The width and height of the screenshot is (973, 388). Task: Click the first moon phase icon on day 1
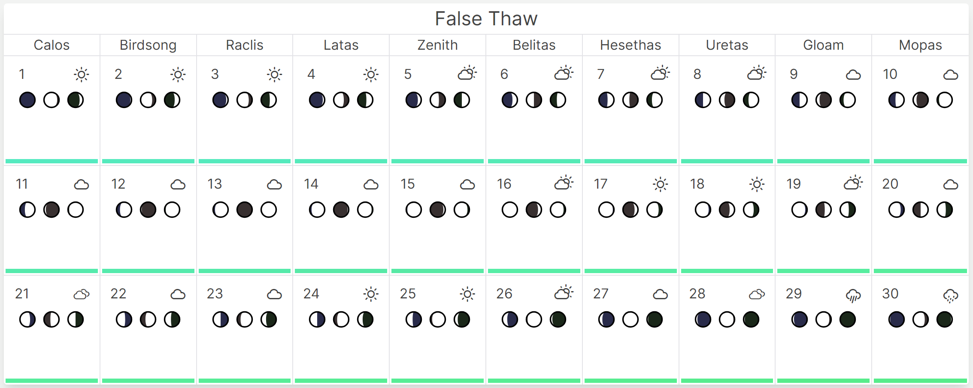pos(27,100)
